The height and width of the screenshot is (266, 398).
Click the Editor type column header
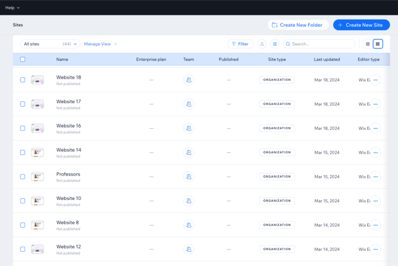click(x=368, y=59)
